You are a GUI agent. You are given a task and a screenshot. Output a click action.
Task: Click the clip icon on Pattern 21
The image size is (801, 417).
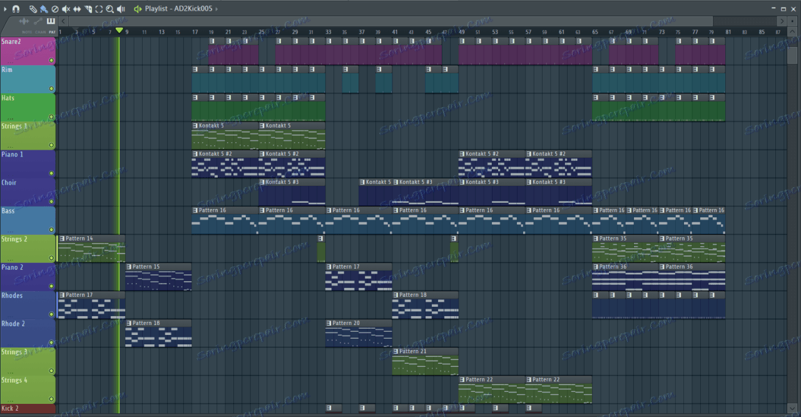(x=396, y=351)
